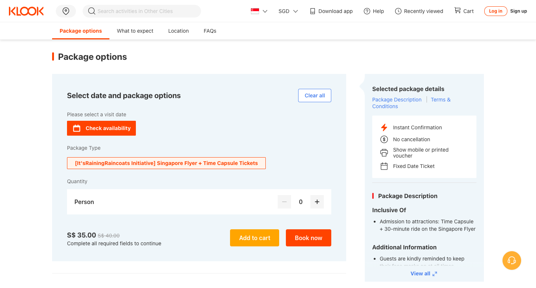The image size is (536, 288).
Task: Open the Klook home logo
Action: (26, 11)
